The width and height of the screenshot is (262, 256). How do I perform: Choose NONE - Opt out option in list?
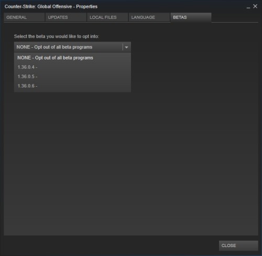[x=72, y=58]
